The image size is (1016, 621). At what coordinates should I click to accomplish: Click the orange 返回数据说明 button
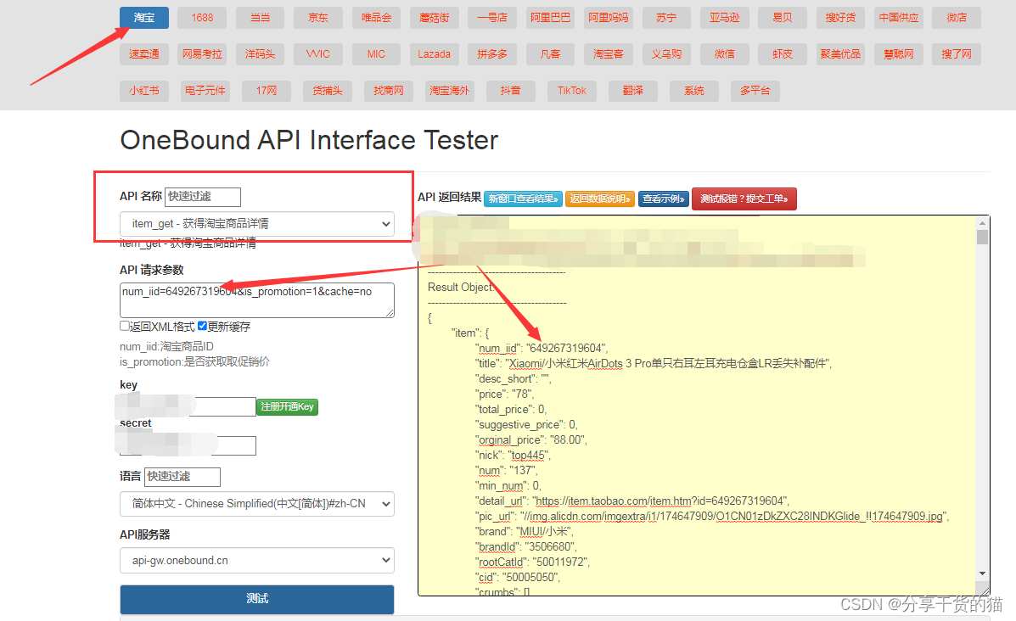tap(600, 199)
